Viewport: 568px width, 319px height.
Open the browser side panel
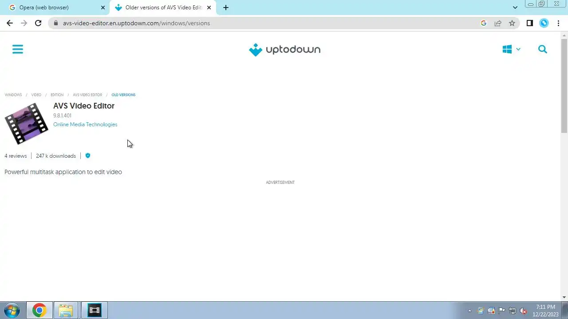pos(529,23)
